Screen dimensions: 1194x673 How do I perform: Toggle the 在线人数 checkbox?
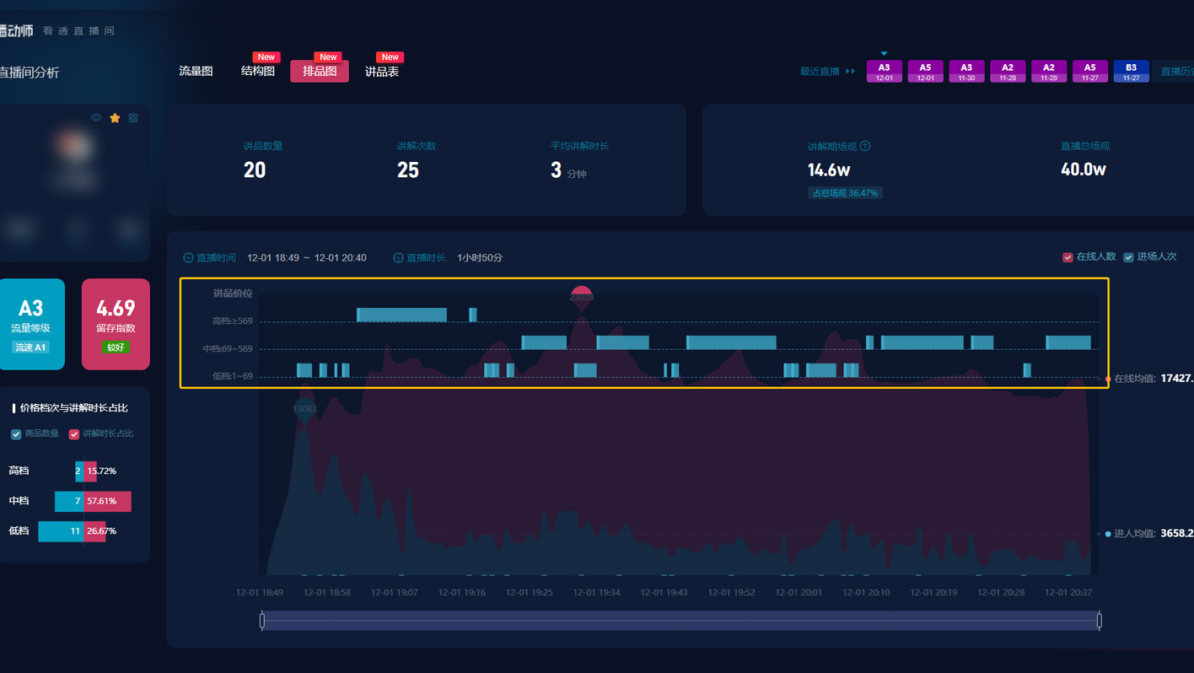[1068, 257]
